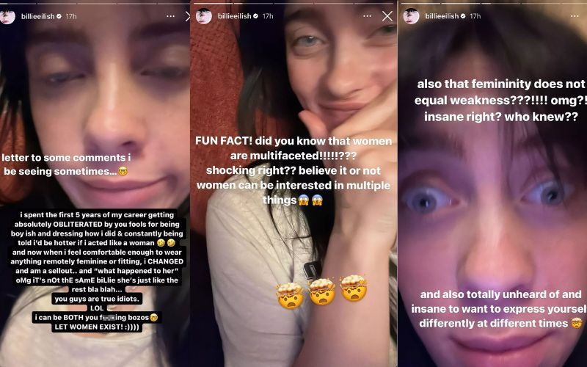Tap the profile avatar on the 'FUN FACT' story
The image size is (587, 367).
click(x=204, y=16)
